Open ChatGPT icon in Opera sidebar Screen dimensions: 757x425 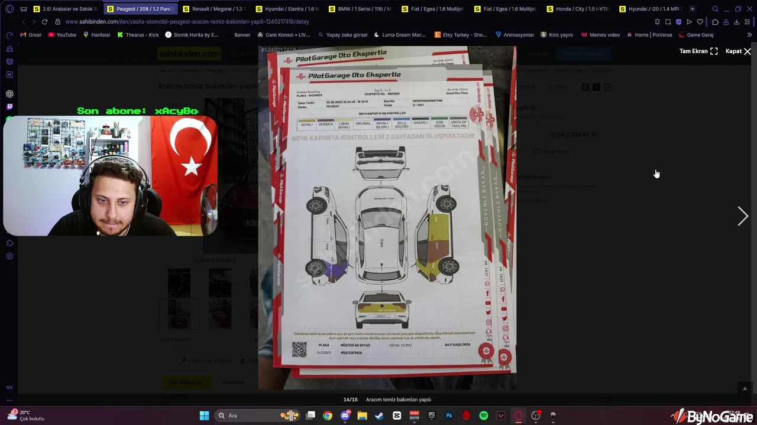point(9,94)
